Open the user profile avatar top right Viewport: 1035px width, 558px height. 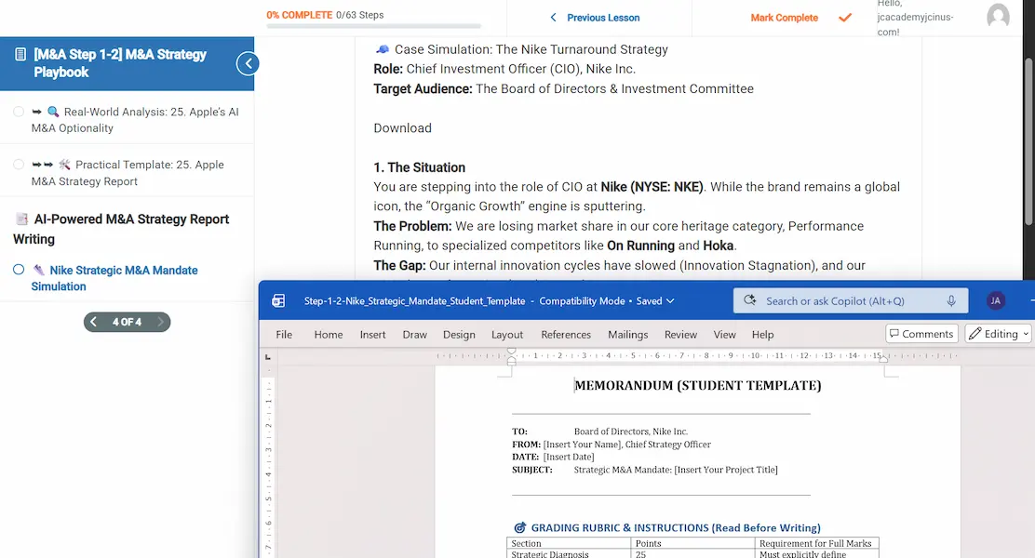[998, 19]
